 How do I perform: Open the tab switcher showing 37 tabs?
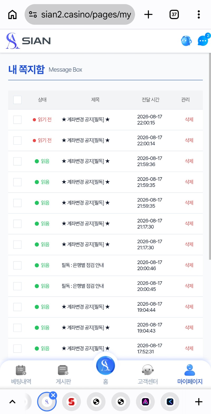pos(174,15)
